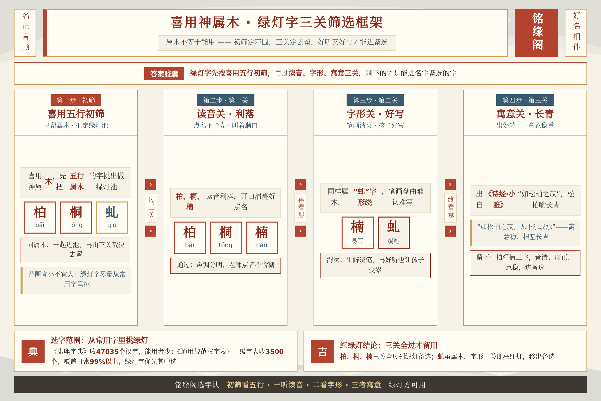Click the 过三关 vertical label
Viewport: 601px width, 401px height.
pyautogui.click(x=151, y=208)
